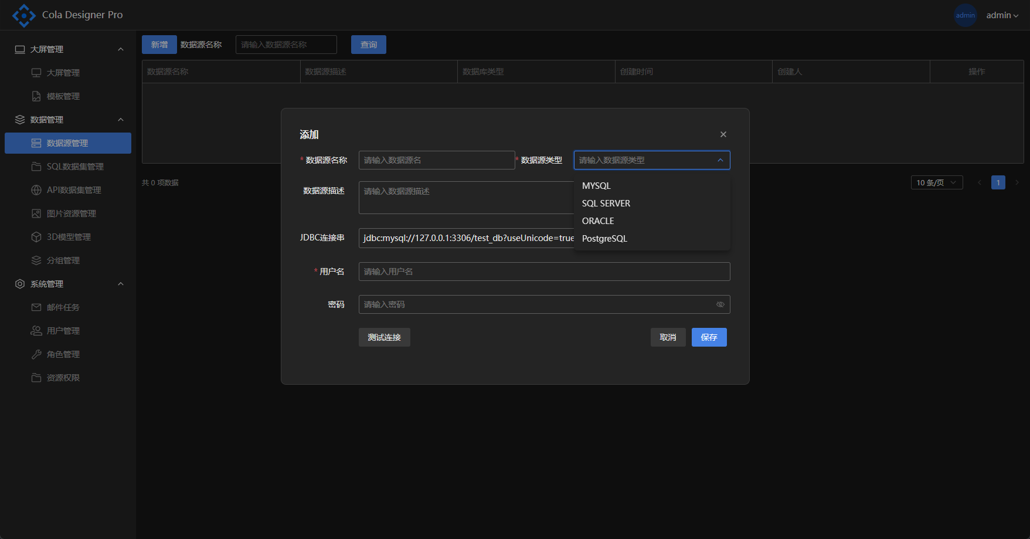Click the 邮件任务 envelope icon
This screenshot has height=539, width=1030.
pos(36,307)
